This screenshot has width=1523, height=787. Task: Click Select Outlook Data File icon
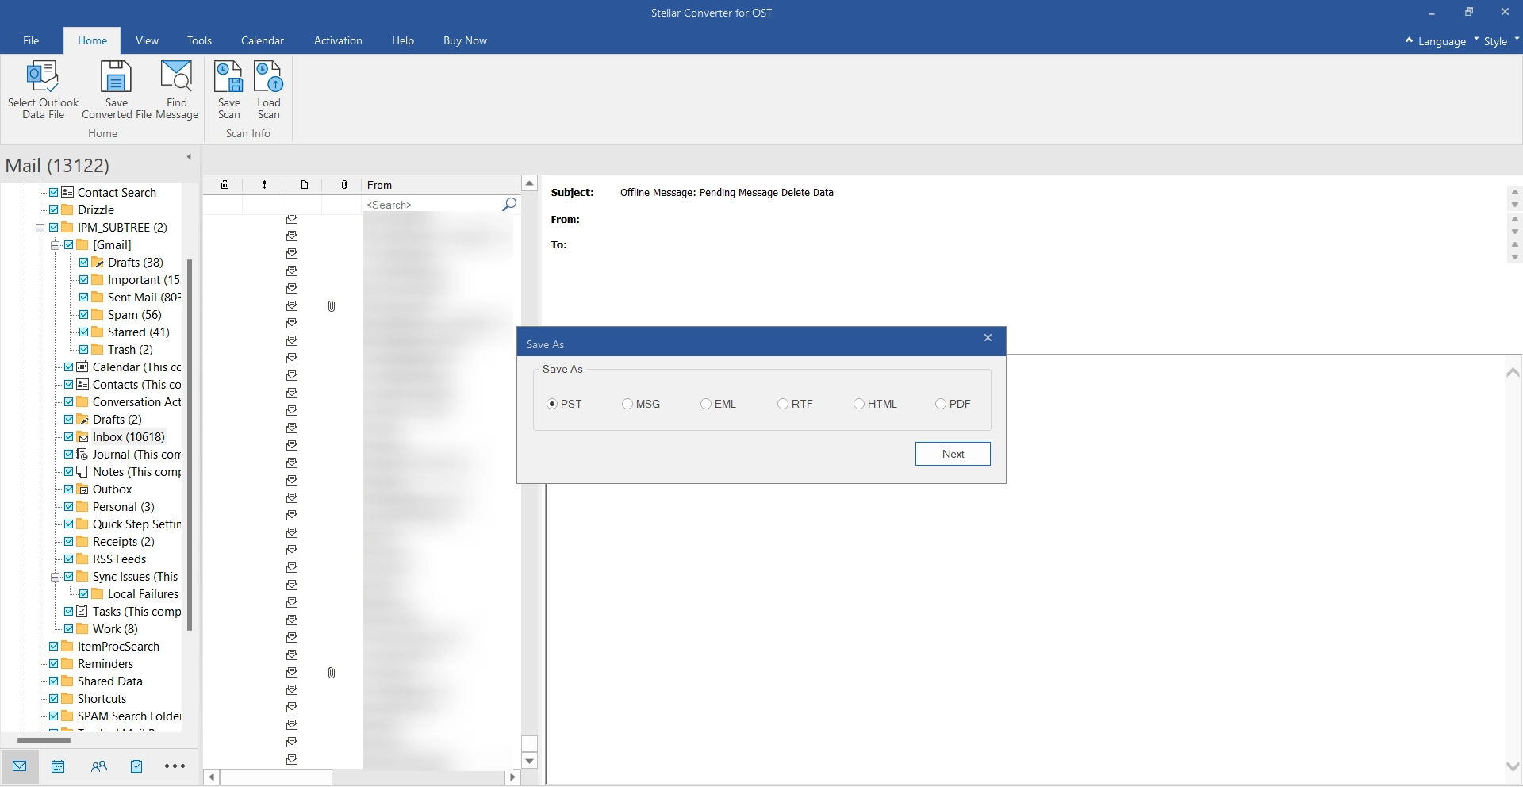[x=43, y=75]
